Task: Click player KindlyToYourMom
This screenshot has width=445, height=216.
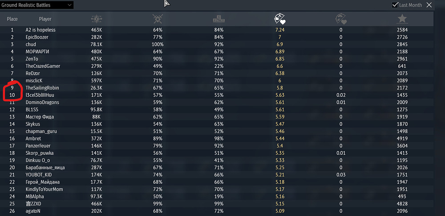Action: coord(44,189)
